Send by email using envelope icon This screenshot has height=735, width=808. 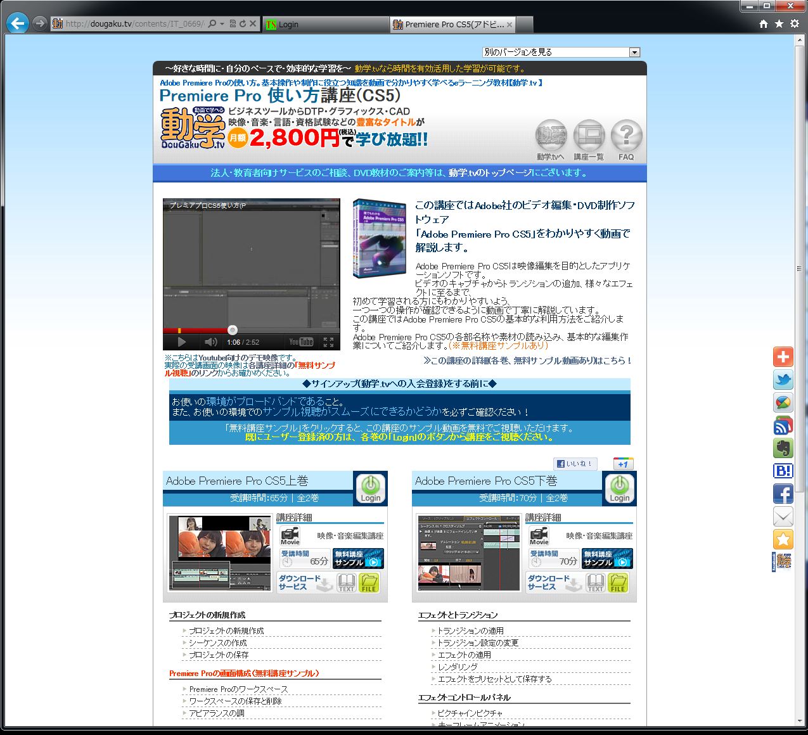[783, 516]
